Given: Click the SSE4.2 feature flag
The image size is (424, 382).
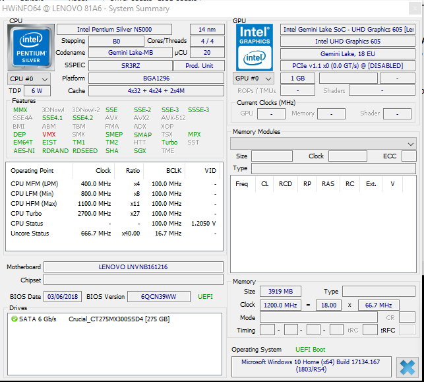Looking at the screenshot, I should click(82, 118).
